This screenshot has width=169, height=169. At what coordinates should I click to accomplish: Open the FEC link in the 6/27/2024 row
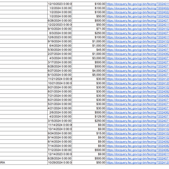click(137, 71)
